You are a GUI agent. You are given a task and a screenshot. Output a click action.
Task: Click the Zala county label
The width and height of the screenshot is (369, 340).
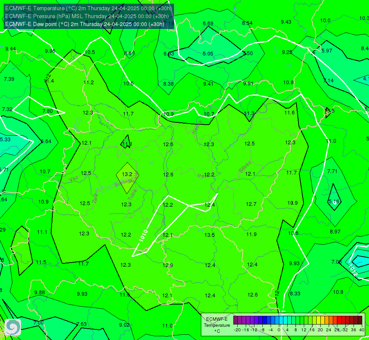pyautogui.click(x=95, y=199)
